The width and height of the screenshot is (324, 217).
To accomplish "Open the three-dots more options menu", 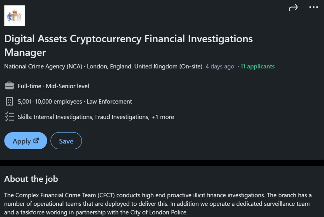I will pos(313,7).
